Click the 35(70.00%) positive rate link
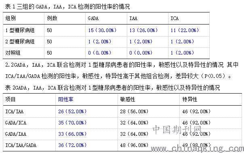The image size is (244, 153). [x=72, y=122]
